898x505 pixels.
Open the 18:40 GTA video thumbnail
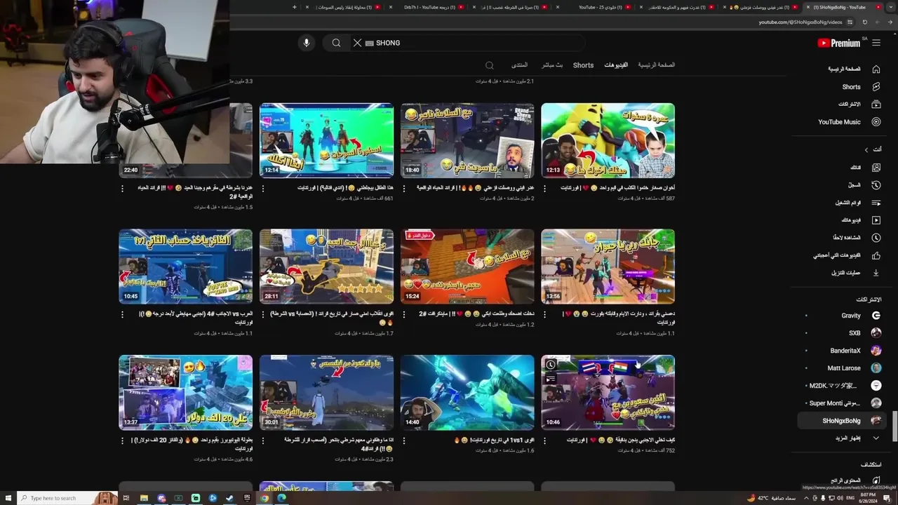467,140
